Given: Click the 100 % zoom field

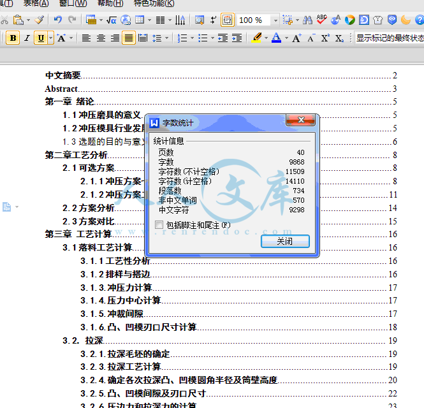Looking at the screenshot, I should pos(254,20).
